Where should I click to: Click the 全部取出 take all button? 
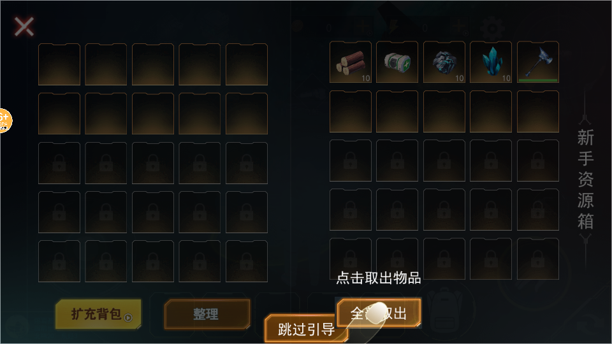click(x=379, y=313)
